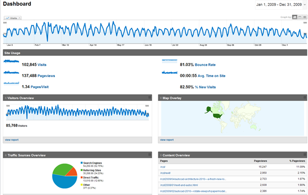
Task: Open the Visits metric graph dropdown
Action: pyautogui.click(x=12, y=18)
